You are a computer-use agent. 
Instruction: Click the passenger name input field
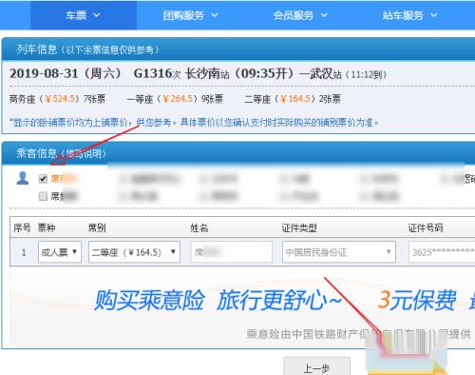tap(232, 252)
